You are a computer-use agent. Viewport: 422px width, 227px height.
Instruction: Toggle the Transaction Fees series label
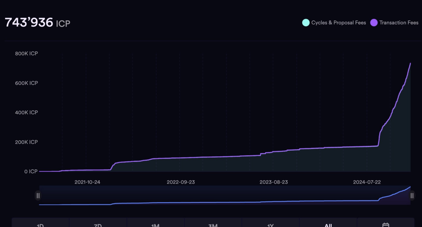point(399,23)
